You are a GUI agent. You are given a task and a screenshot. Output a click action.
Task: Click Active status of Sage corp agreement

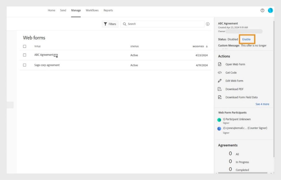coord(134,65)
